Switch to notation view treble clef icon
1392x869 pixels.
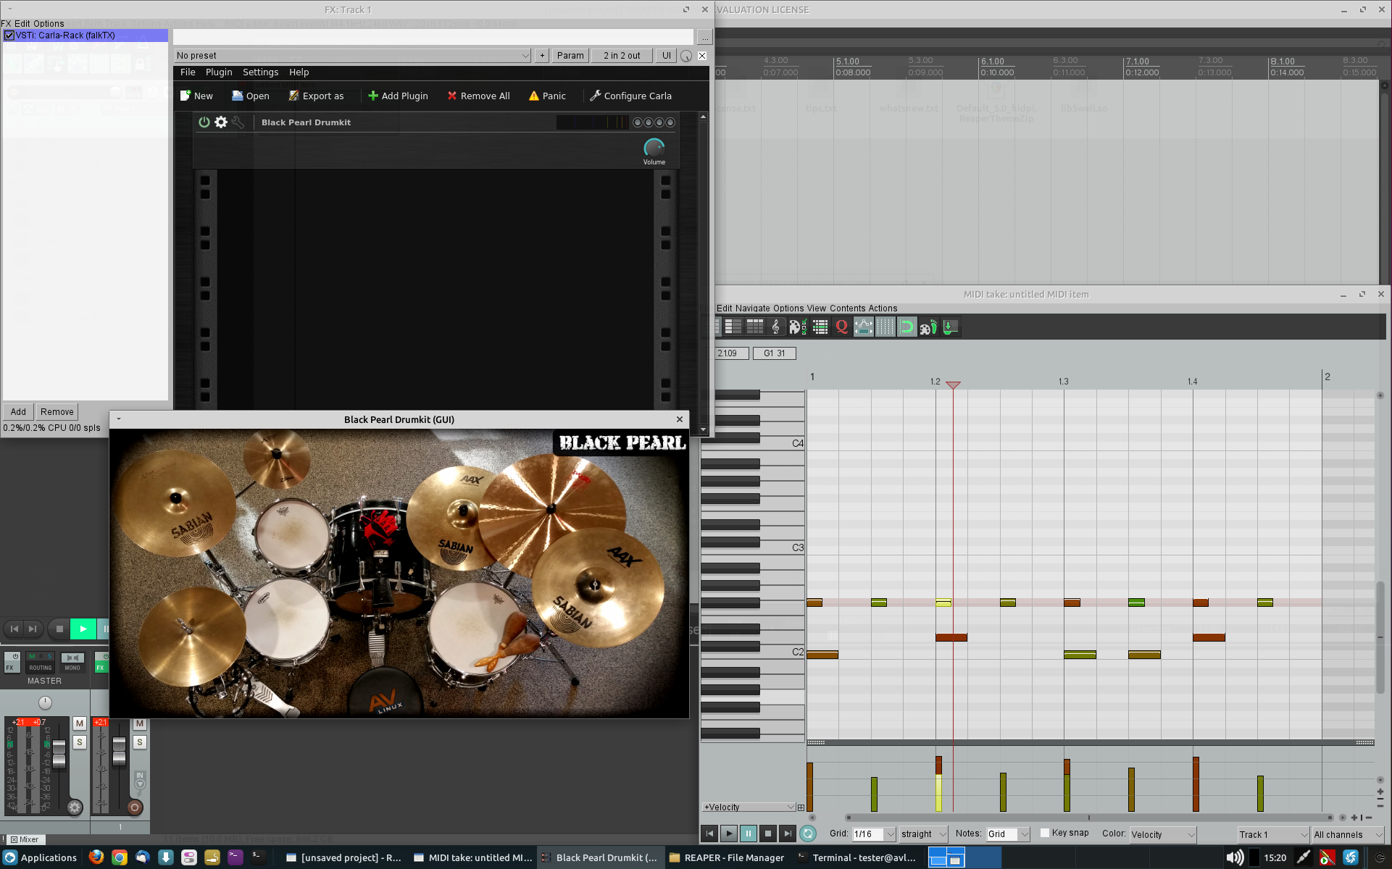click(x=775, y=327)
